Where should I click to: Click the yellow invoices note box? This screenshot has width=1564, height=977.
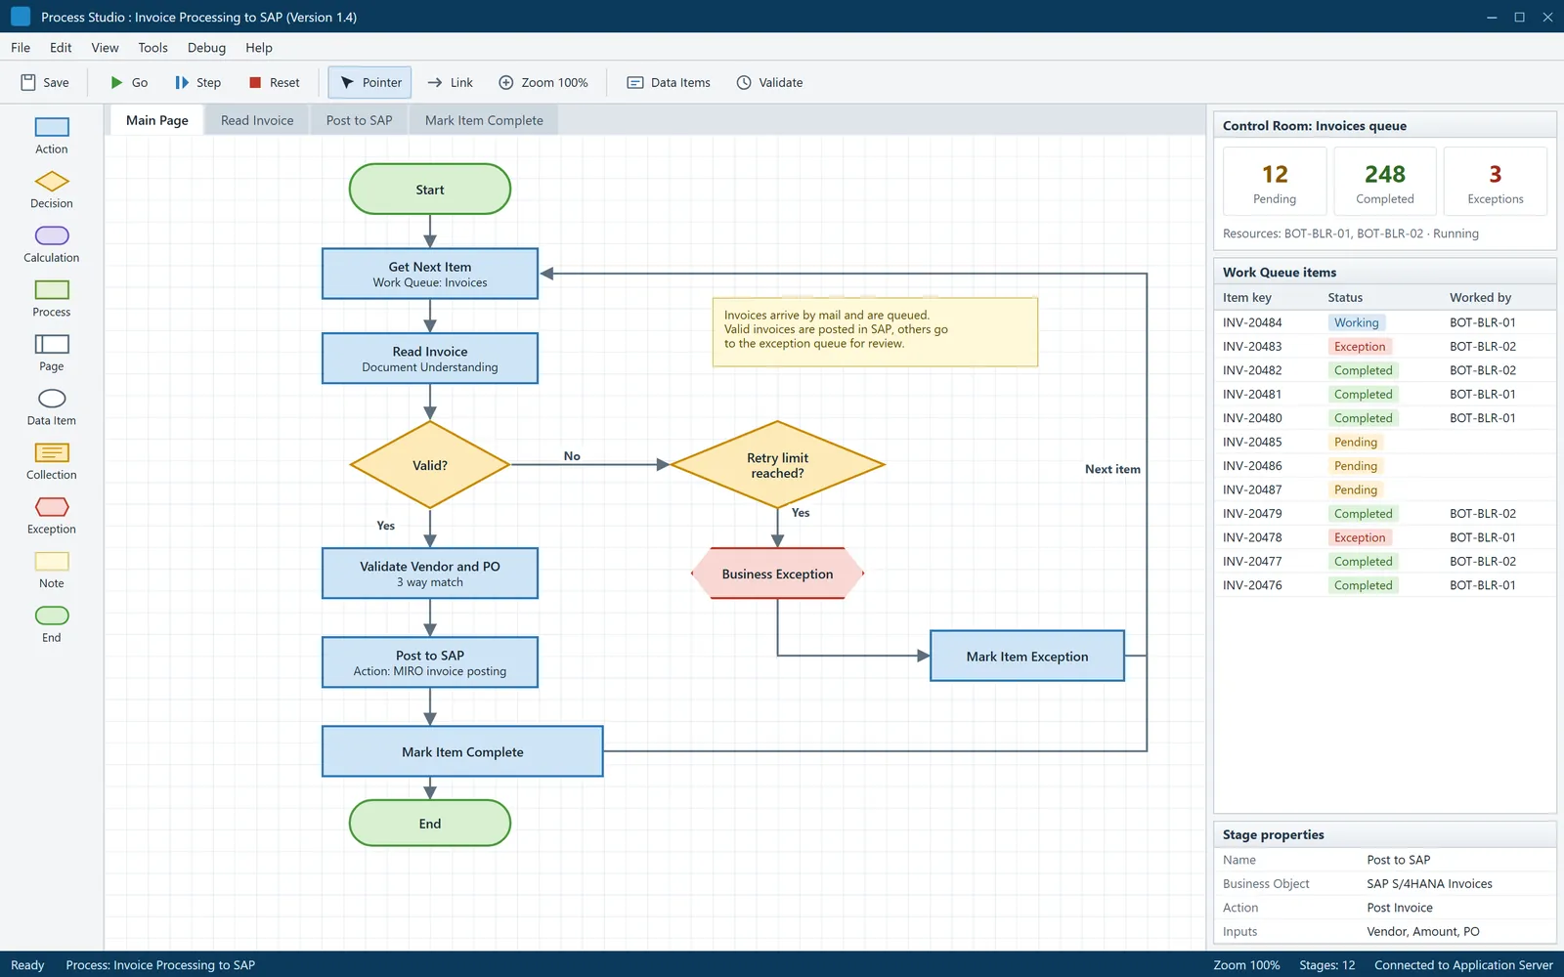[875, 332]
